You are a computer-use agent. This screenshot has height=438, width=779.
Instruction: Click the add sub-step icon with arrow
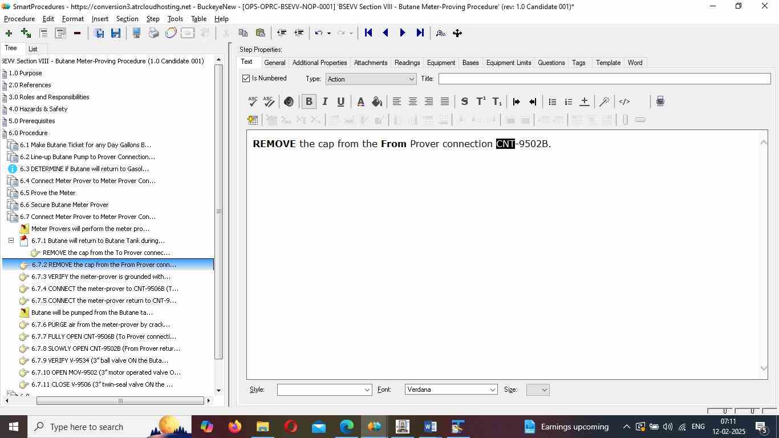pos(26,33)
